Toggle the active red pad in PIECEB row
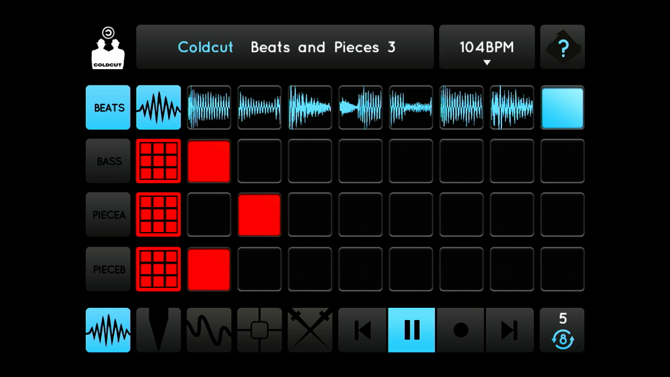Viewport: 670px width, 377px height. (209, 269)
